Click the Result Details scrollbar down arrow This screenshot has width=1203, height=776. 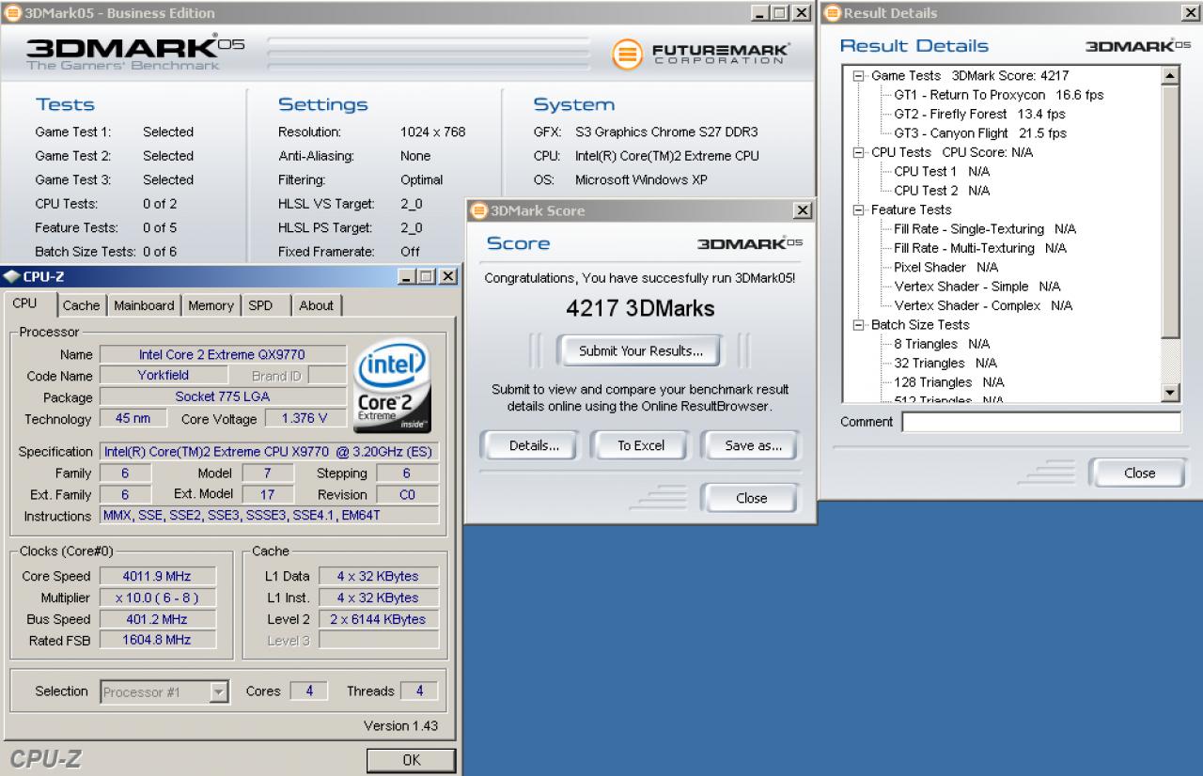1171,394
